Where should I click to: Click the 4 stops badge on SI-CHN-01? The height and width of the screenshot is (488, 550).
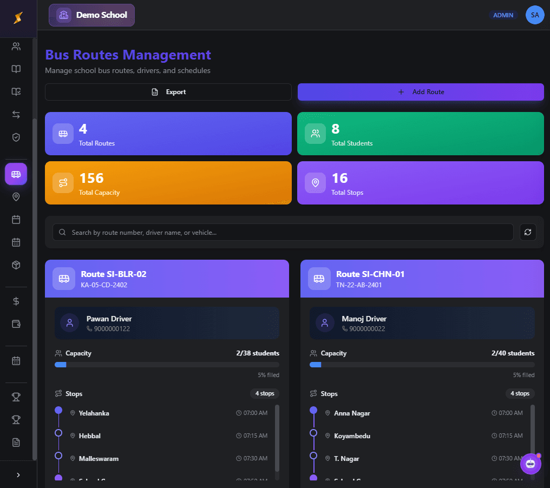520,393
